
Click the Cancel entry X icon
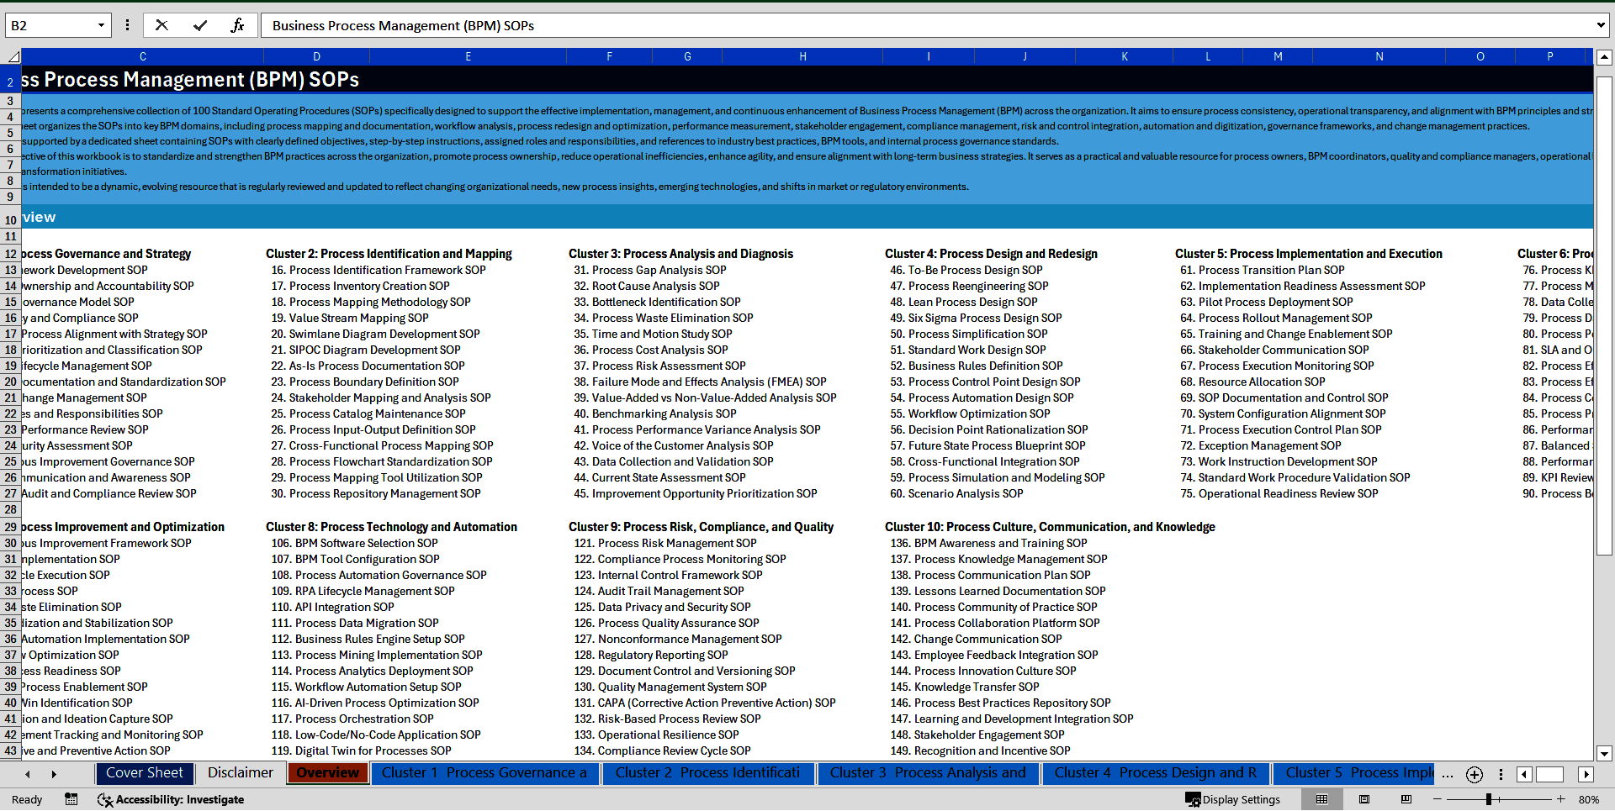pos(161,25)
